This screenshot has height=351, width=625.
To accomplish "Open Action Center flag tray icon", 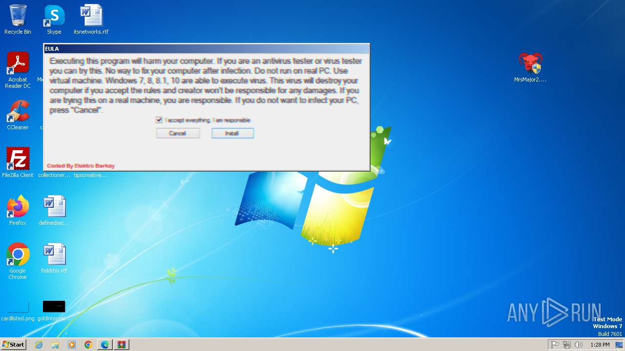I will pyautogui.click(x=555, y=345).
